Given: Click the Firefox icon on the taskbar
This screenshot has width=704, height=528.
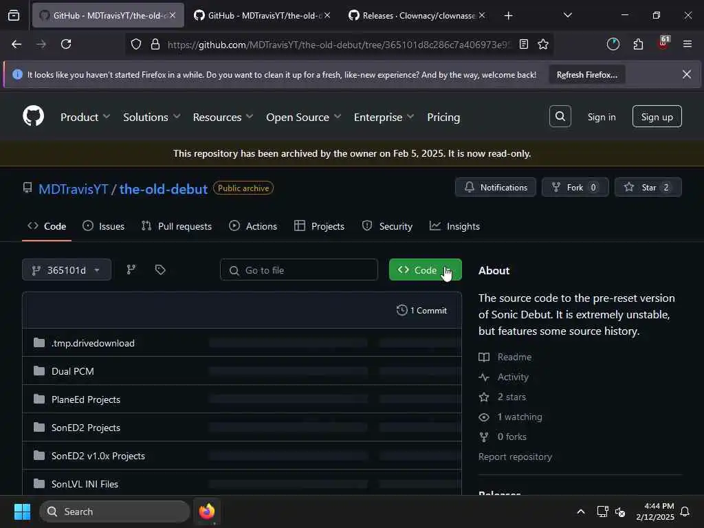Looking at the screenshot, I should (206, 511).
